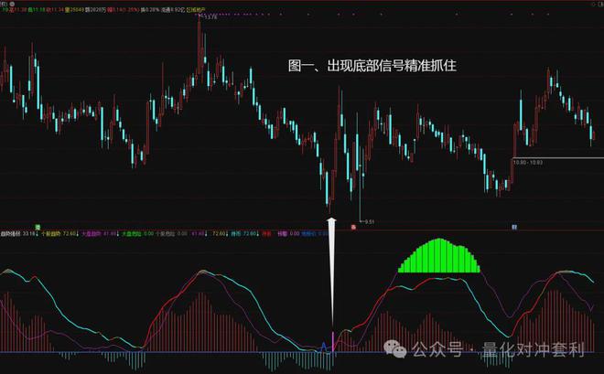Click the red info marker near 9.51 low
Viewport: 604px width, 374px height.
coord(353,227)
